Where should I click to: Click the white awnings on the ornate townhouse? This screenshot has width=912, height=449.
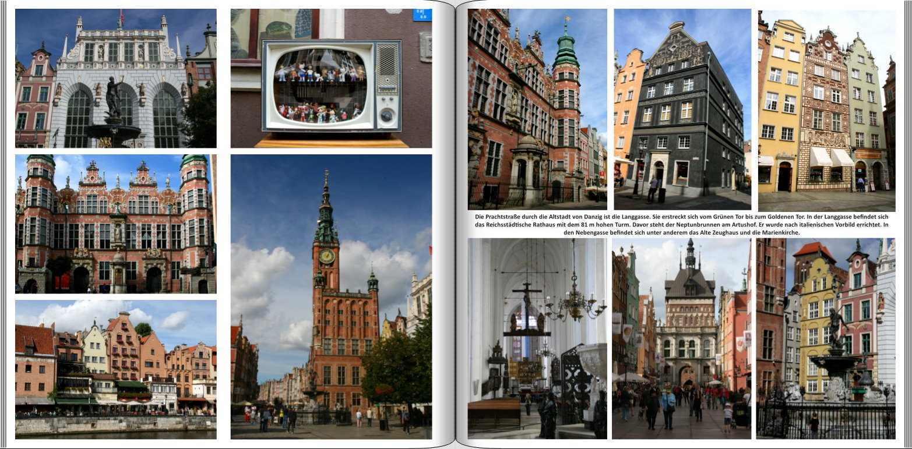point(831,156)
